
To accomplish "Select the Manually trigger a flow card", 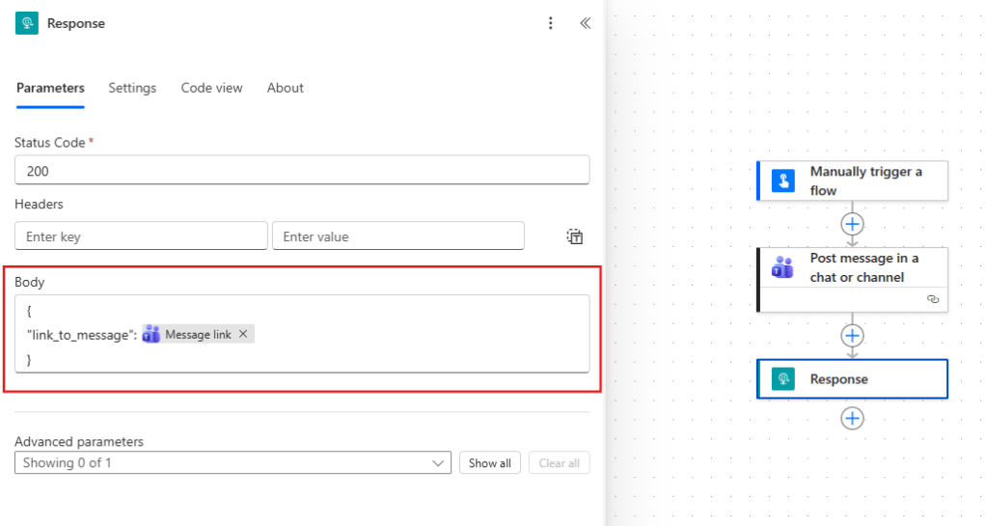I will point(852,181).
